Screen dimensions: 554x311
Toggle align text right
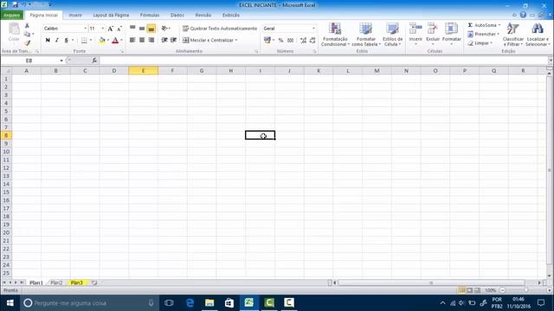(151, 41)
